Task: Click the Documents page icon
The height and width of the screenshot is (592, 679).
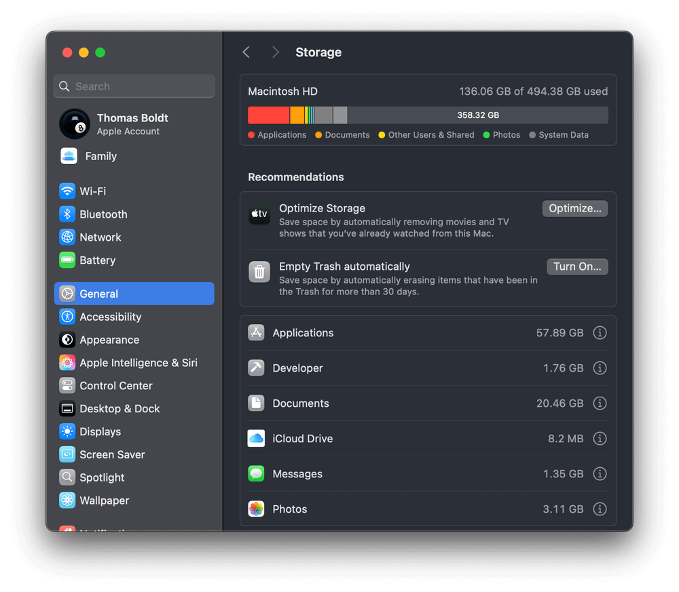Action: (x=256, y=403)
